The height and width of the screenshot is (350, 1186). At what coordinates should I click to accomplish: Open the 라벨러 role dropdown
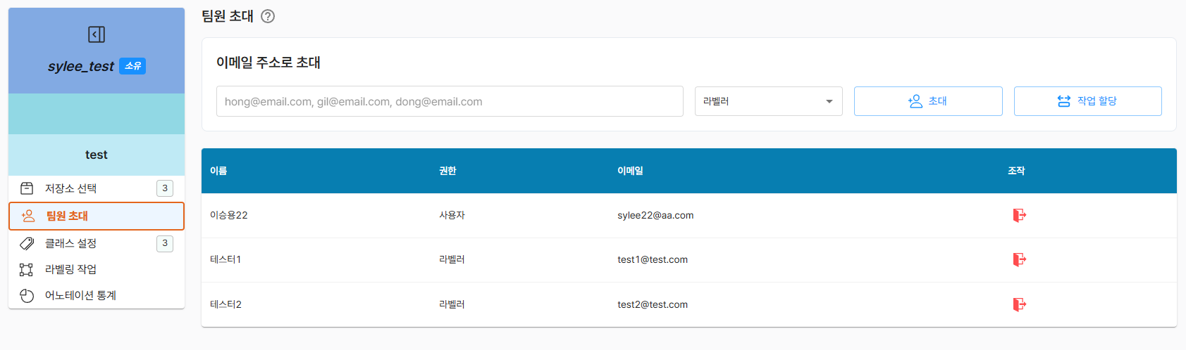(x=769, y=101)
